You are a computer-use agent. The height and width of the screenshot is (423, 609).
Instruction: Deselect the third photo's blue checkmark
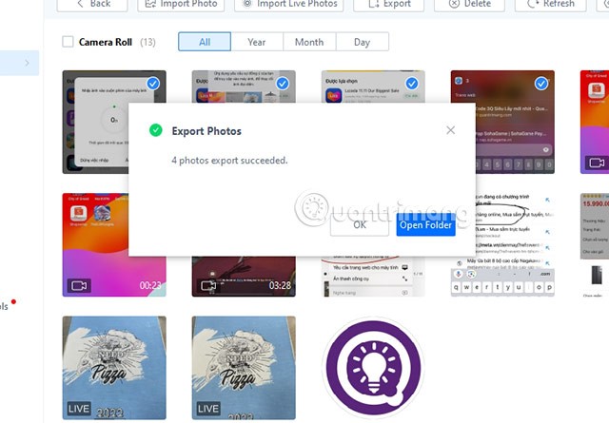412,84
